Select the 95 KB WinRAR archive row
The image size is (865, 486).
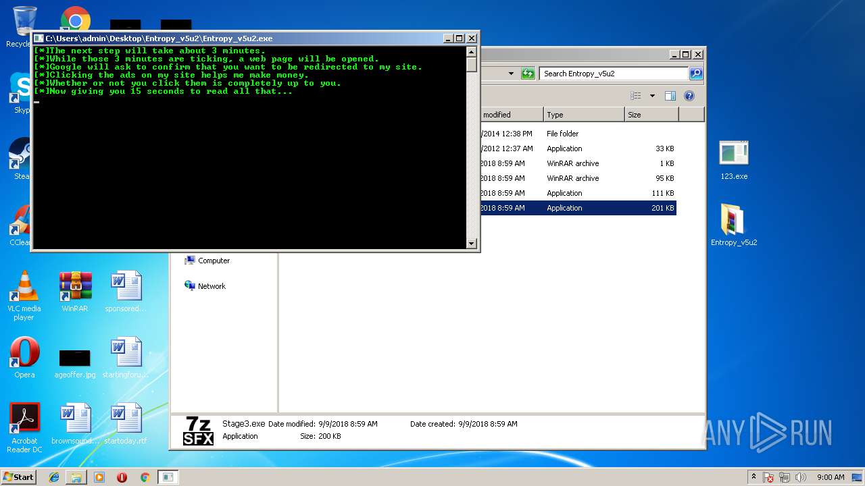[x=578, y=178]
